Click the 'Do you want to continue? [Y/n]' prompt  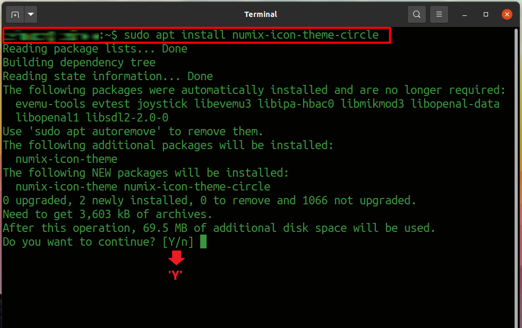[x=98, y=242]
